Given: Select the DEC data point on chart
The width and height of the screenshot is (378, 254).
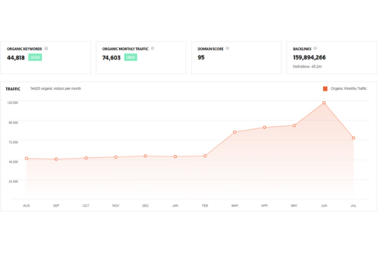Looking at the screenshot, I should (x=146, y=156).
